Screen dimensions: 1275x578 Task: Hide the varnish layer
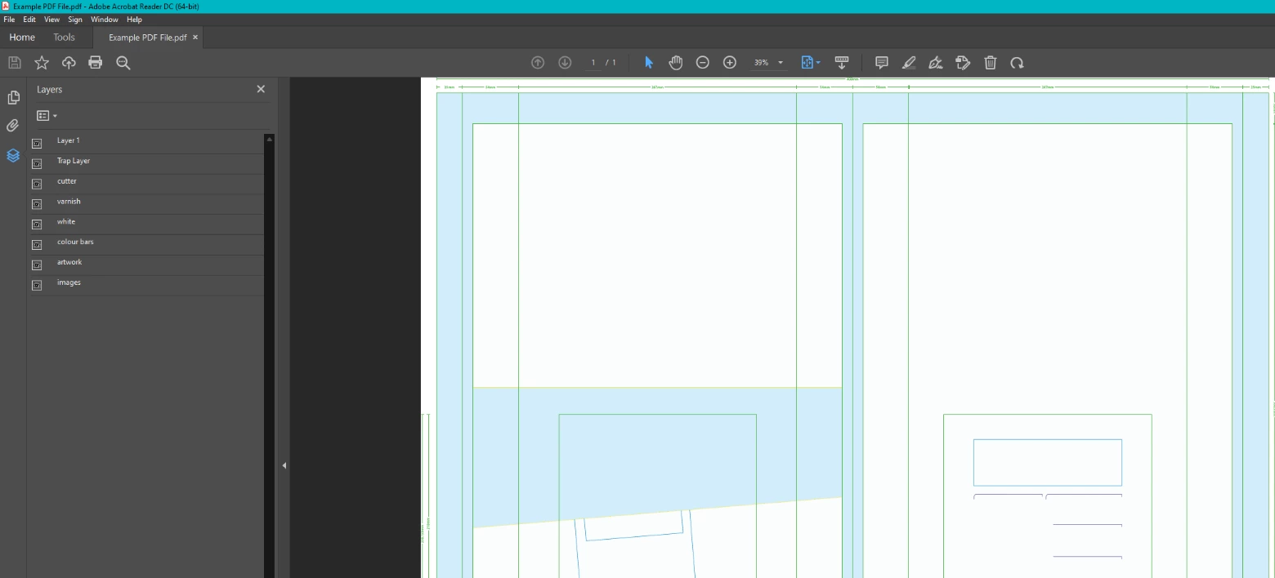pos(37,204)
